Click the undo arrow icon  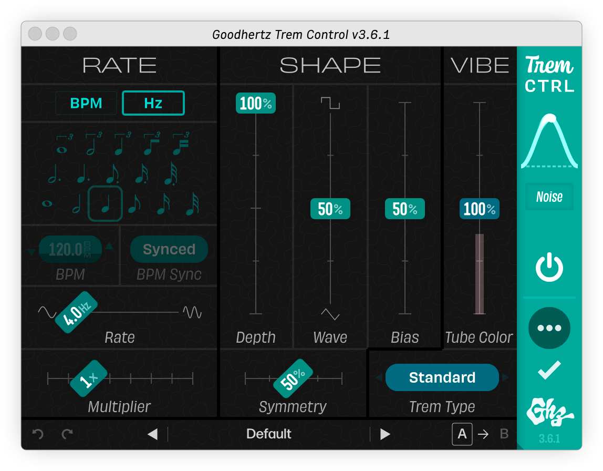click(x=38, y=434)
